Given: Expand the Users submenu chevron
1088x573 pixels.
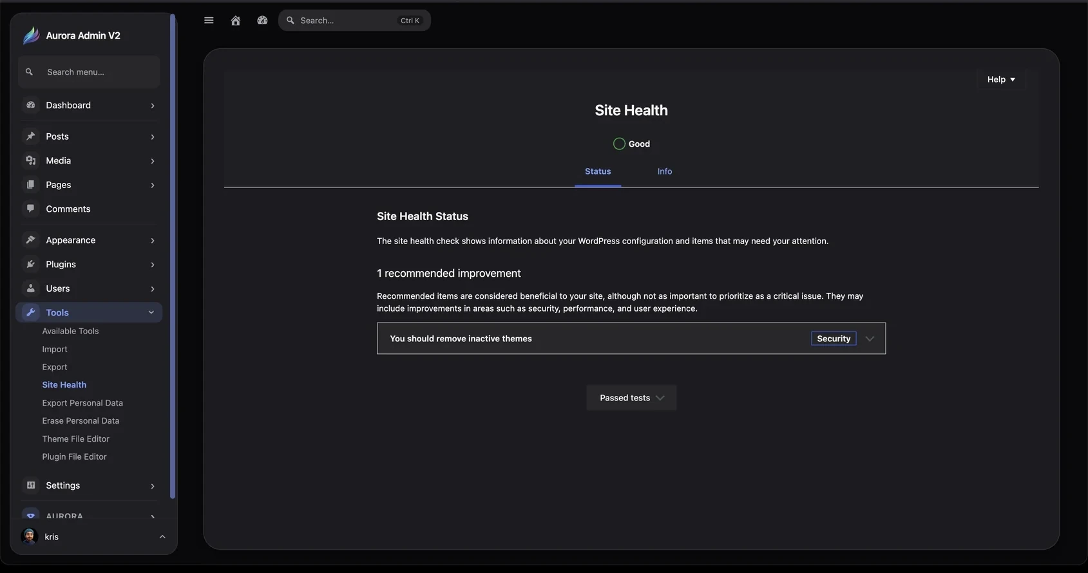Looking at the screenshot, I should pyautogui.click(x=153, y=289).
